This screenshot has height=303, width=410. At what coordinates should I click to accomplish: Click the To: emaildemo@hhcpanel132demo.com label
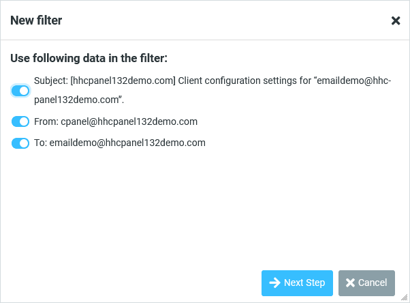[118, 143]
